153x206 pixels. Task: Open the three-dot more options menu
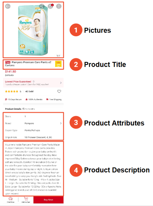tap(59, 6)
